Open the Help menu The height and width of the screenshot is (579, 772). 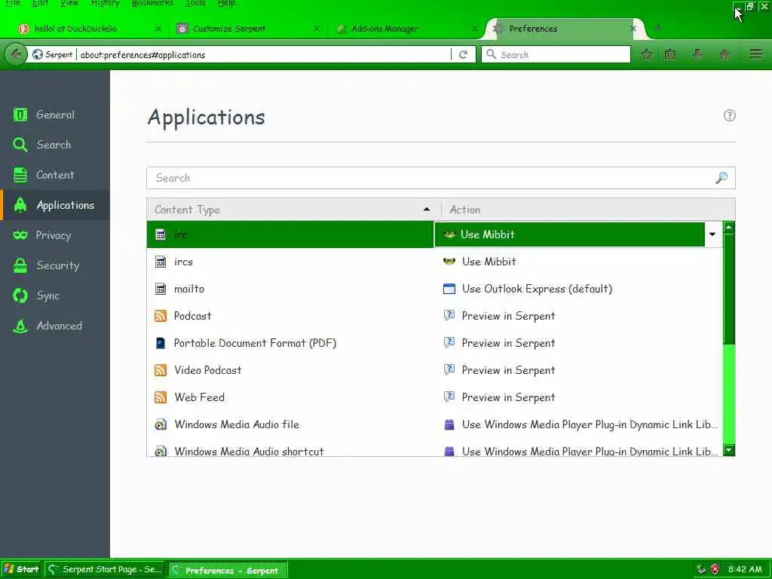click(226, 3)
